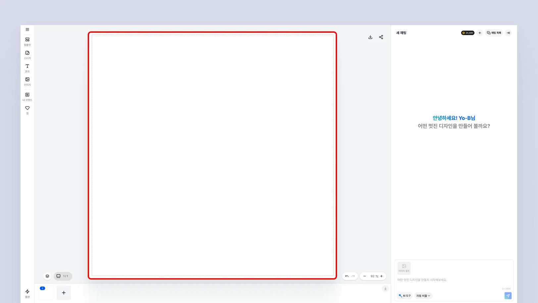Open the layers panel icon
Image resolution: width=538 pixels, height=303 pixels.
pyautogui.click(x=47, y=276)
